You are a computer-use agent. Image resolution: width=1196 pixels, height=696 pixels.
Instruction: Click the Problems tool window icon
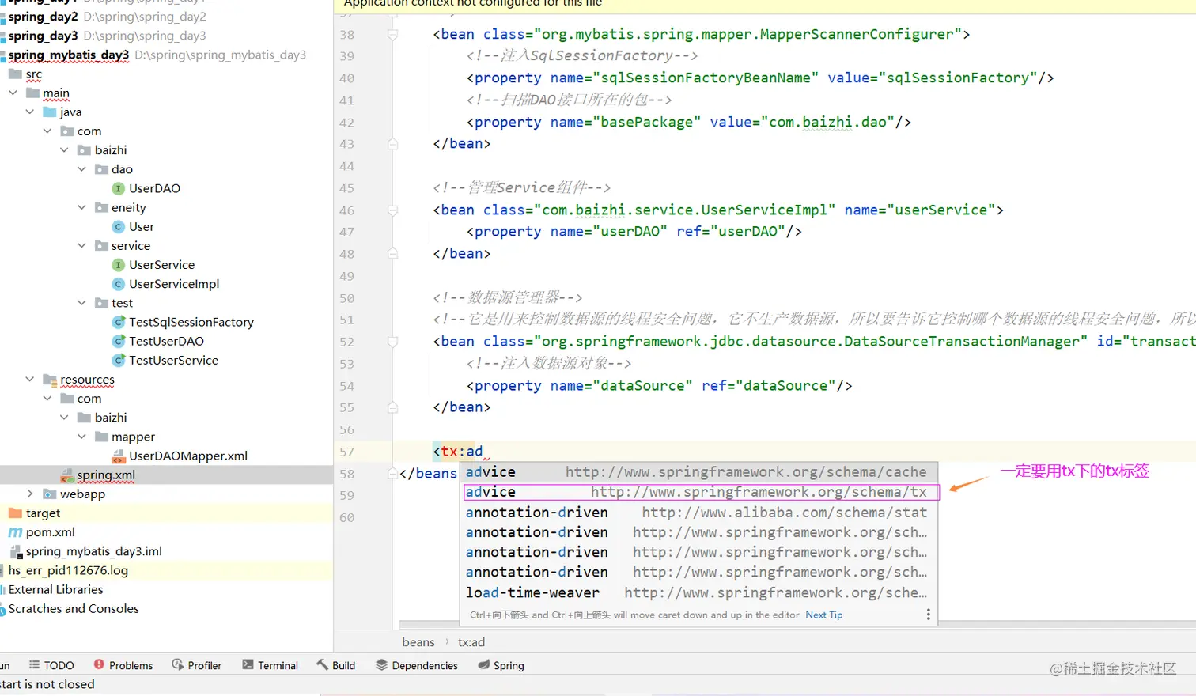click(99, 664)
